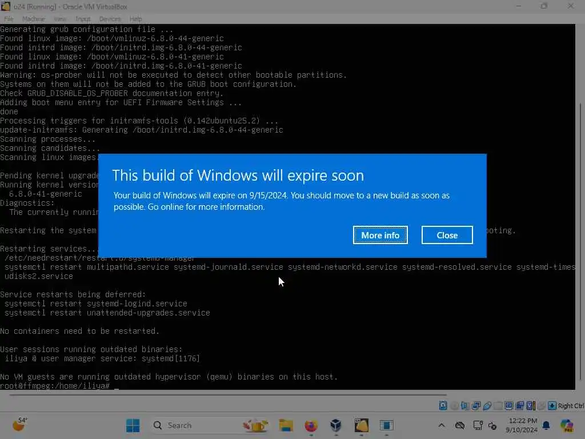Show hidden system tray icons

(442, 425)
